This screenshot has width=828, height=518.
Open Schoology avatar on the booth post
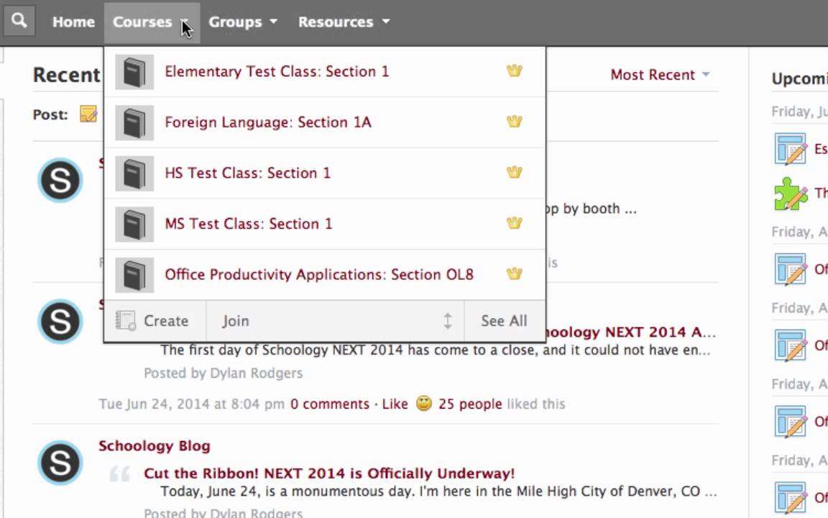click(60, 181)
